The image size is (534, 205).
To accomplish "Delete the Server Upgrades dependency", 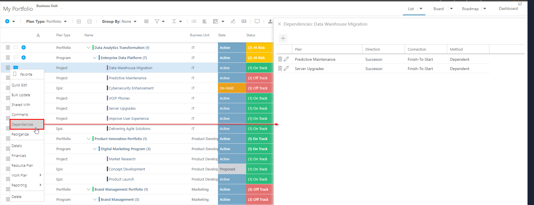I will tap(280, 68).
